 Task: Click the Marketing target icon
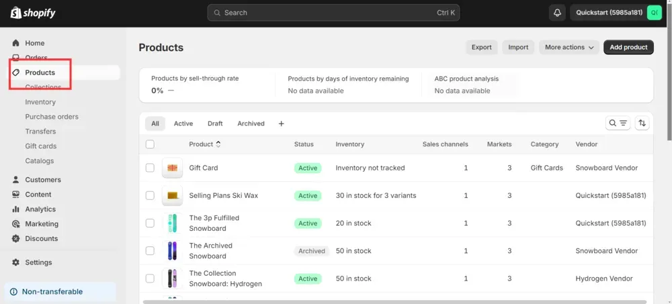click(x=16, y=224)
